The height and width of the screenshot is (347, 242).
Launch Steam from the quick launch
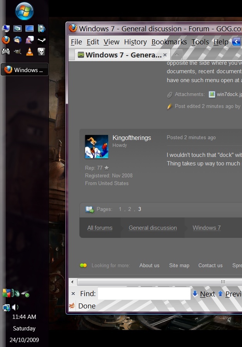[41, 40]
